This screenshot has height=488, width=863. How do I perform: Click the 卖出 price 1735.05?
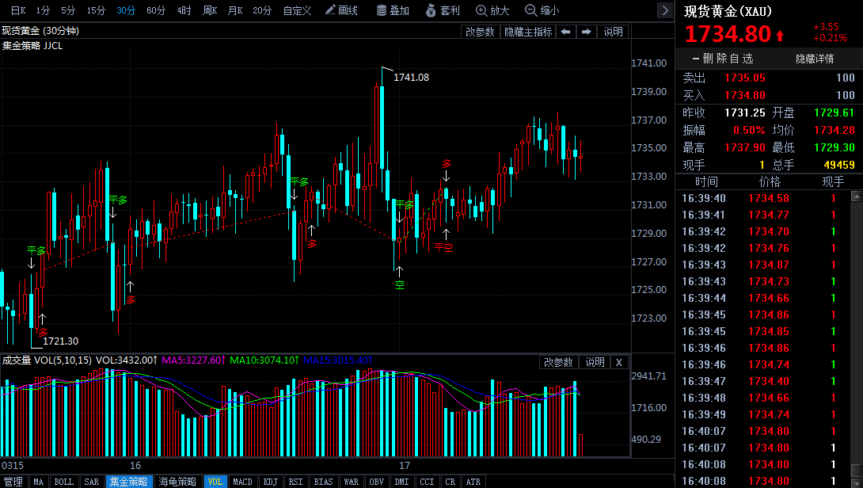tap(745, 78)
